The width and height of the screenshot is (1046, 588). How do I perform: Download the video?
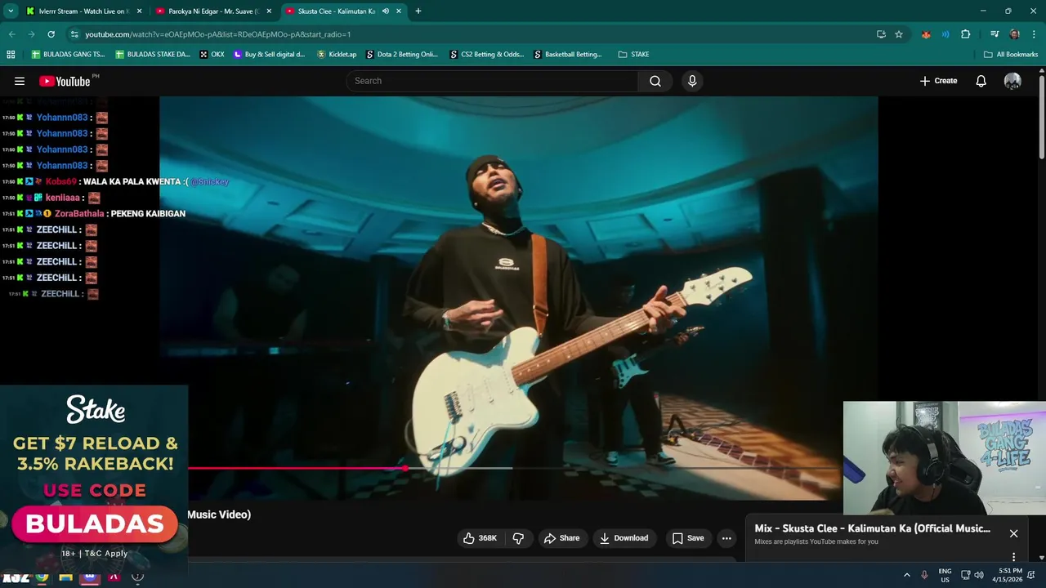click(624, 538)
